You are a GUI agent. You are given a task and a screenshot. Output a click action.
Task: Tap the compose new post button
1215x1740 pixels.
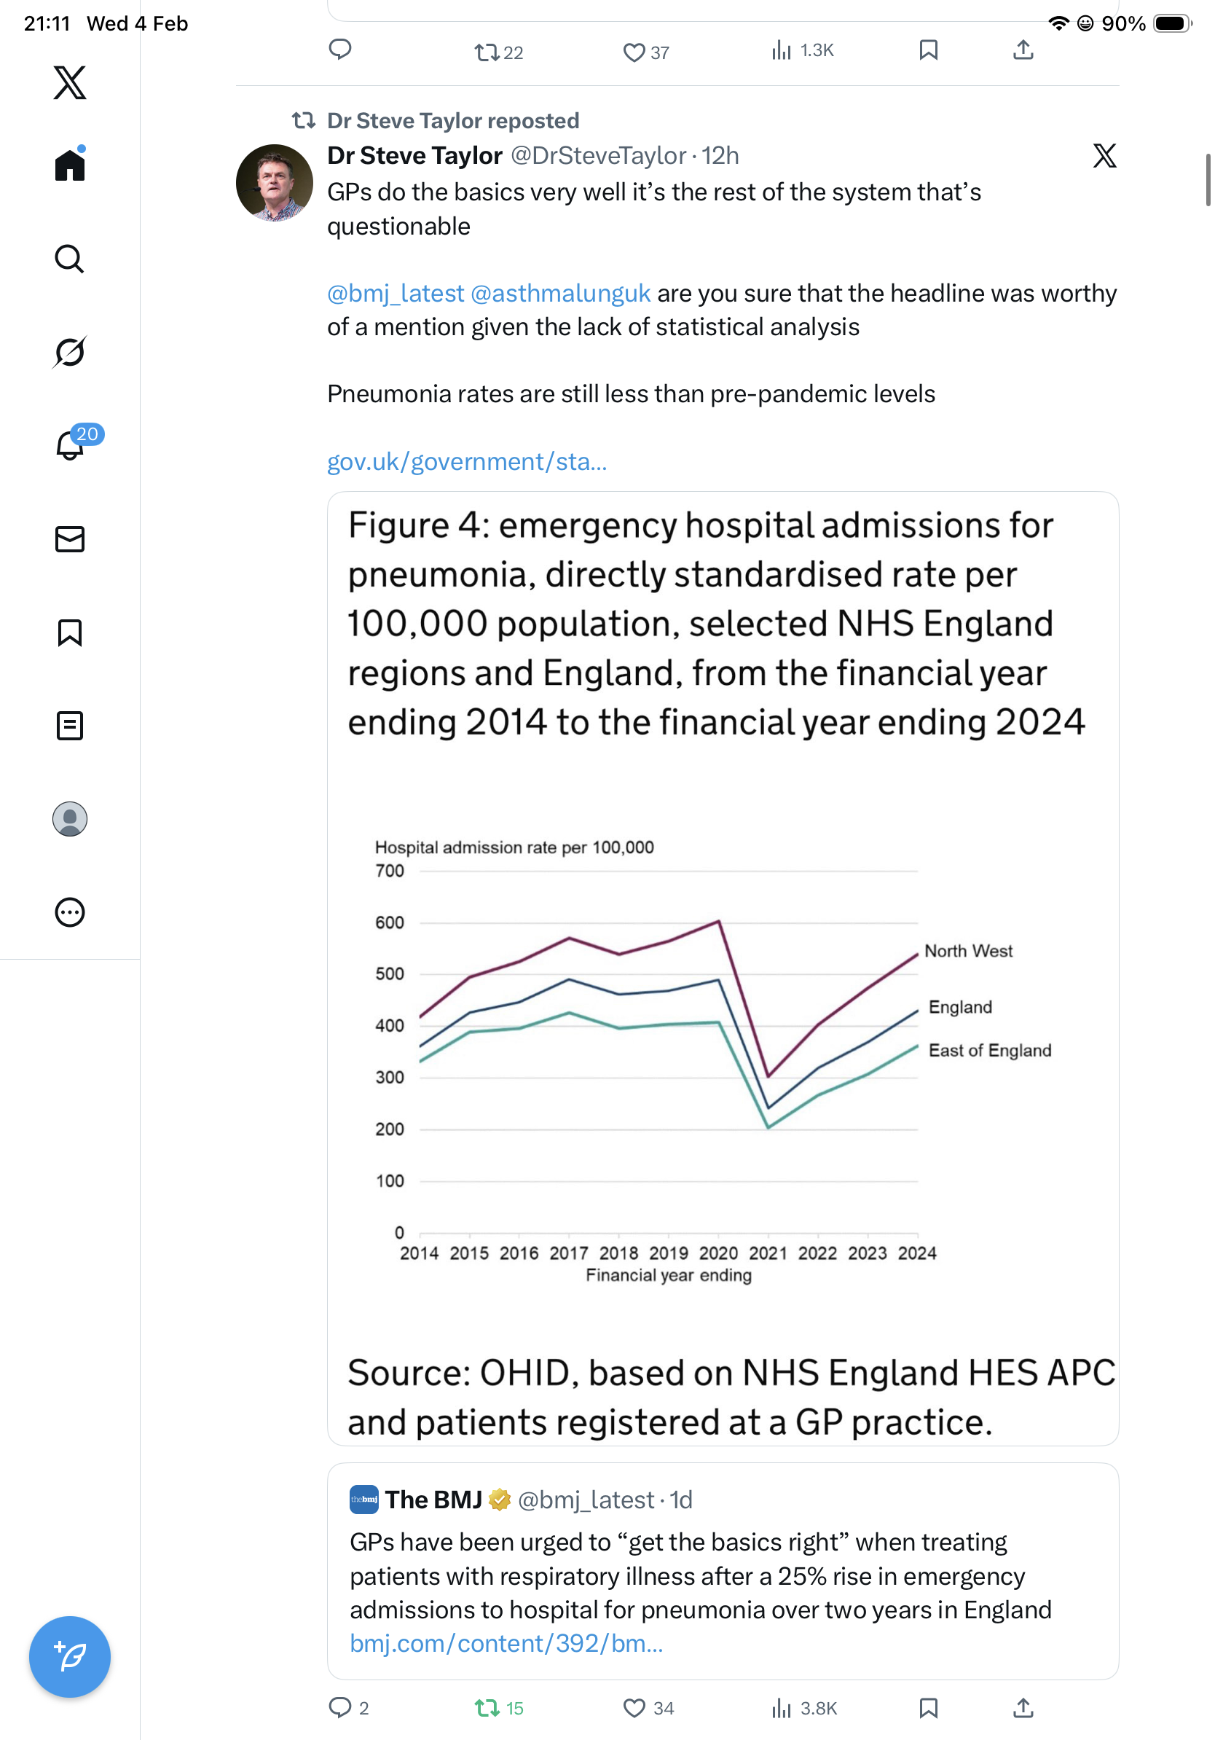[70, 1657]
